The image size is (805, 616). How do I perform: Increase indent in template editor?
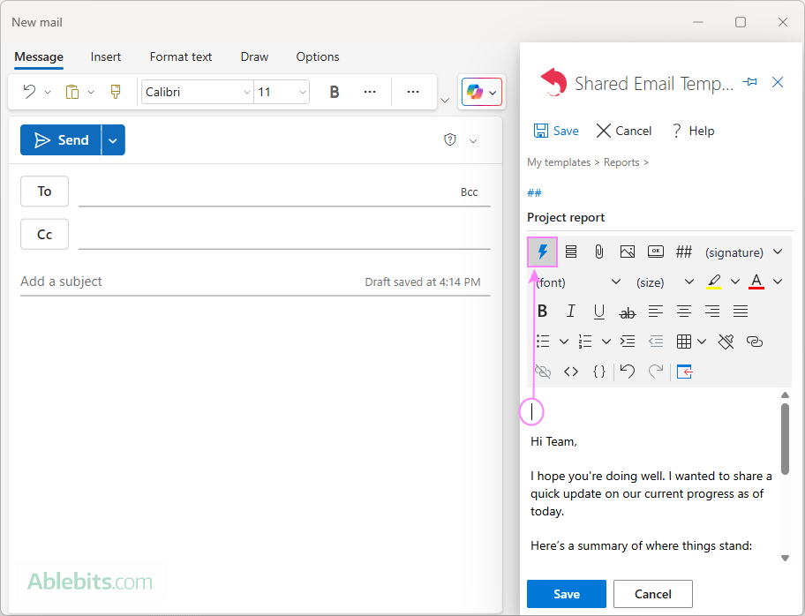coord(628,342)
